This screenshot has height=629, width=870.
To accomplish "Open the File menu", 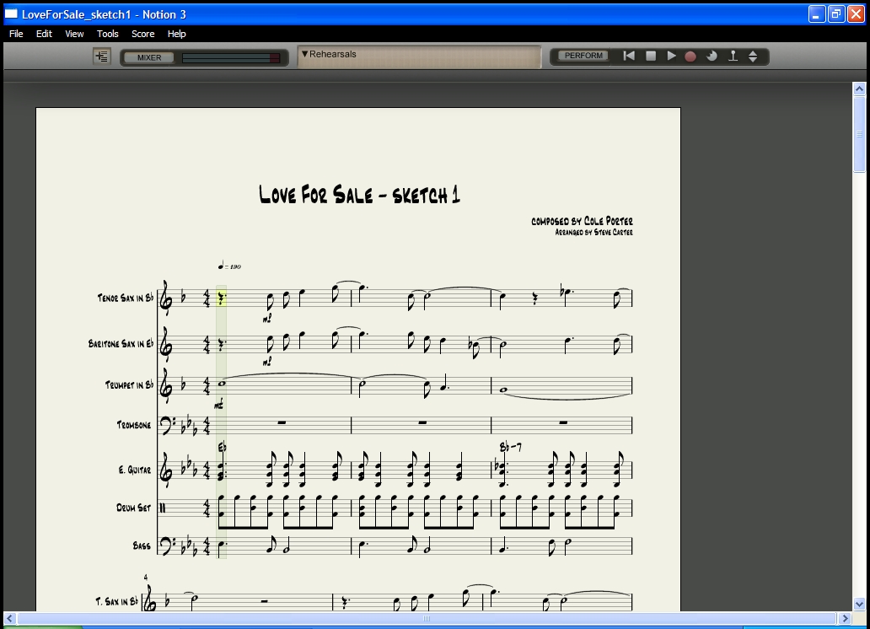I will pos(16,34).
